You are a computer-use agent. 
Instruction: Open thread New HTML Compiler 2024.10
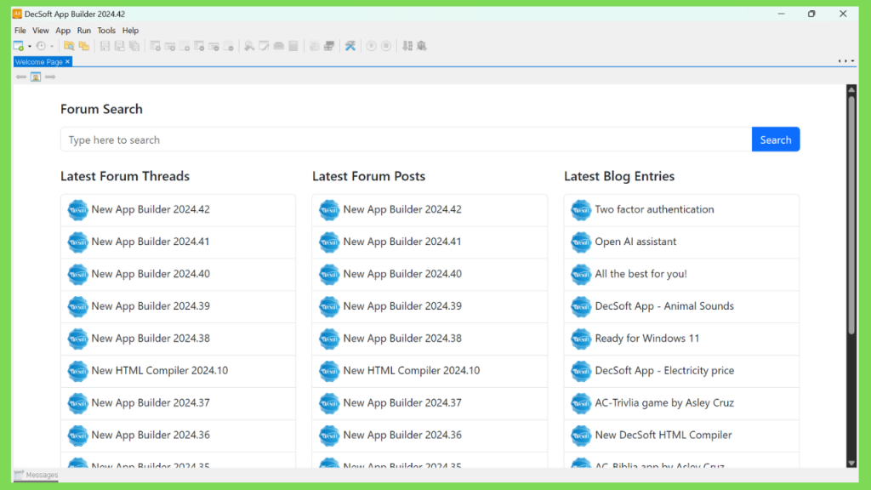coord(159,371)
